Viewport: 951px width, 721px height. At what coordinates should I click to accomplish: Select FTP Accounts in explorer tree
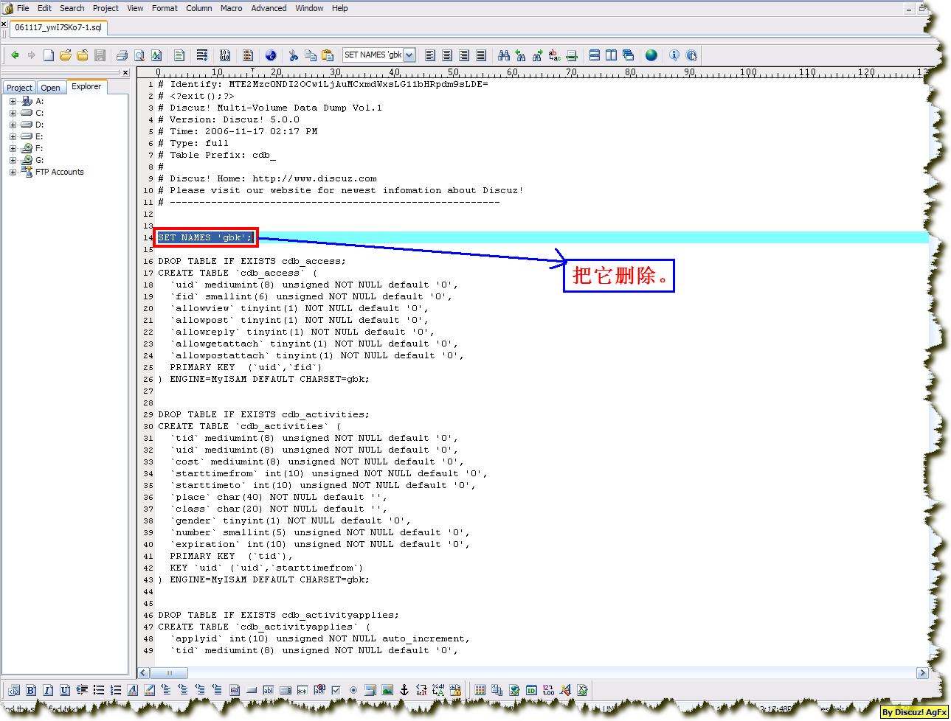pyautogui.click(x=59, y=172)
